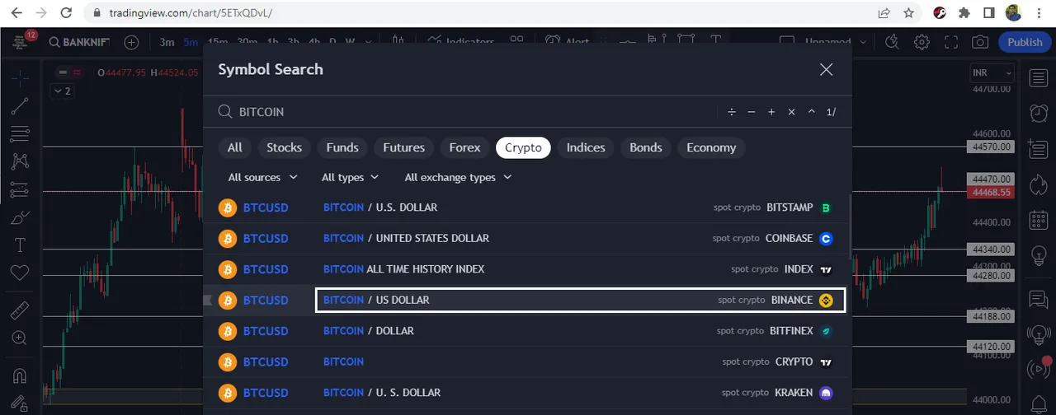Take a chart snapshot with camera icon
Image resolution: width=1056 pixels, height=415 pixels.
coord(980,42)
